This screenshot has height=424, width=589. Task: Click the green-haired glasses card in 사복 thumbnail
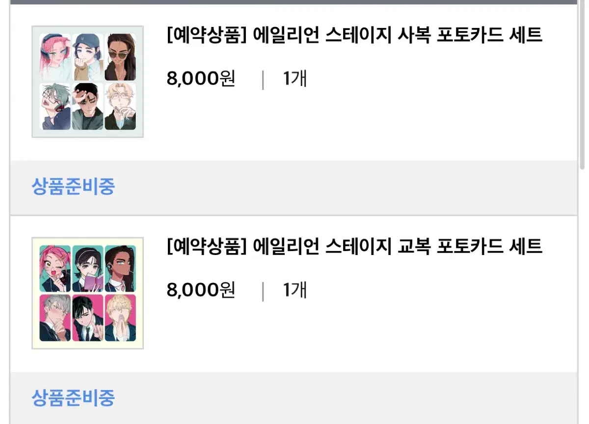[55, 107]
